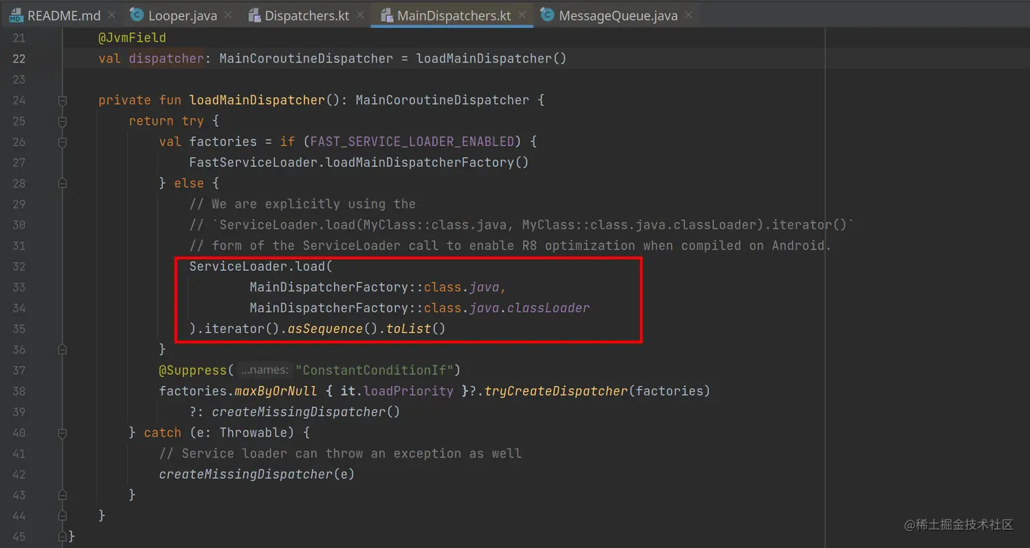Viewport: 1030px width, 548px height.
Task: Click the 'dispatcher' property name on line 22
Action: [166, 59]
